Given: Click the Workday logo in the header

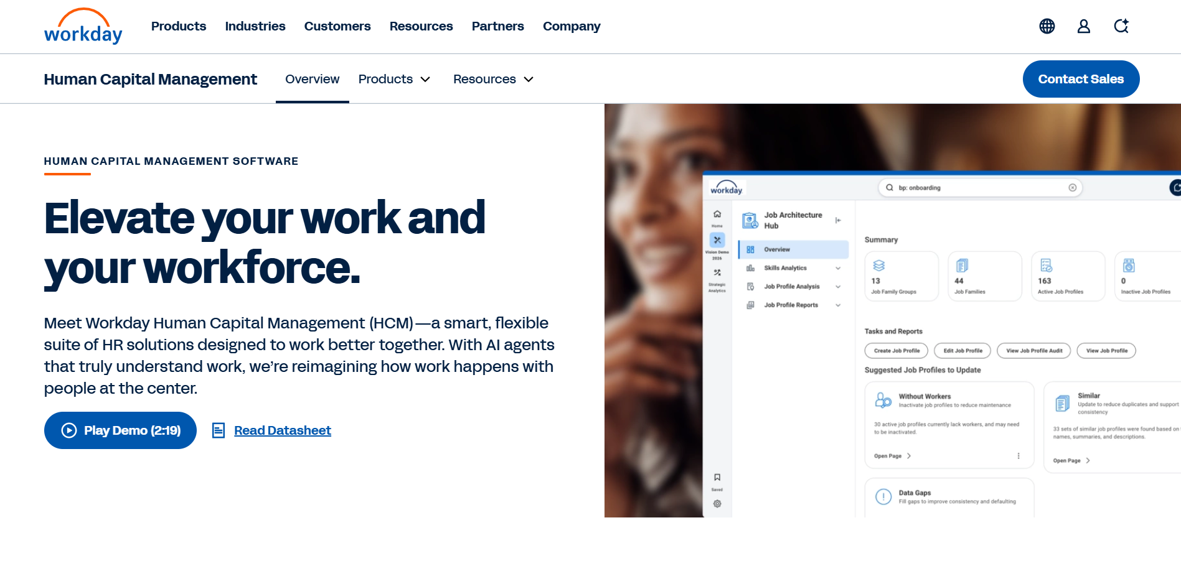Looking at the screenshot, I should 83,26.
